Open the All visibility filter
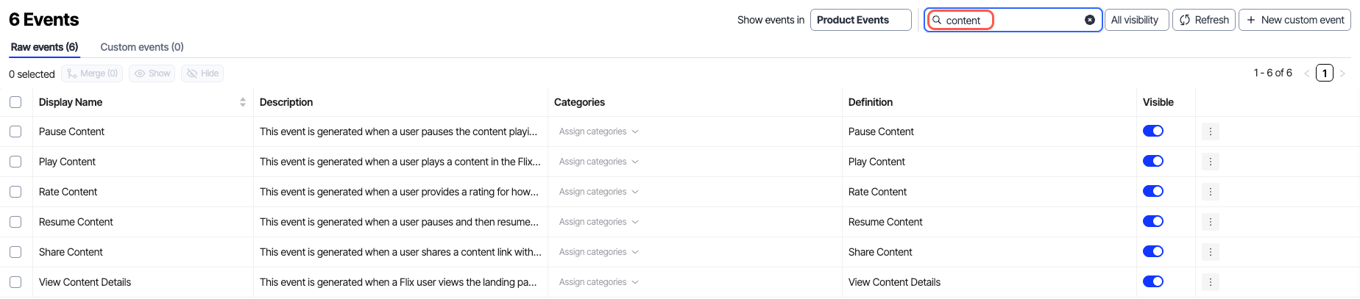The width and height of the screenshot is (1360, 299). (x=1136, y=20)
